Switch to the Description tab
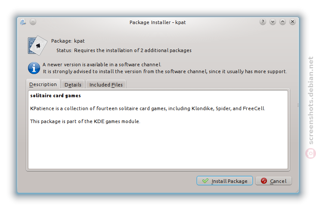 point(43,84)
